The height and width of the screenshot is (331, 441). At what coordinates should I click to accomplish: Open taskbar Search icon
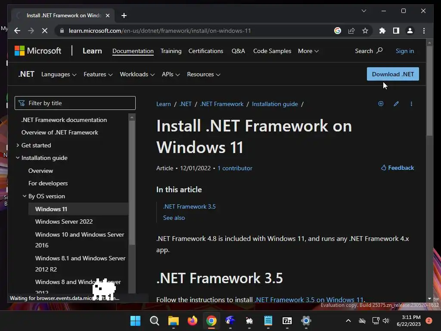[x=155, y=321]
